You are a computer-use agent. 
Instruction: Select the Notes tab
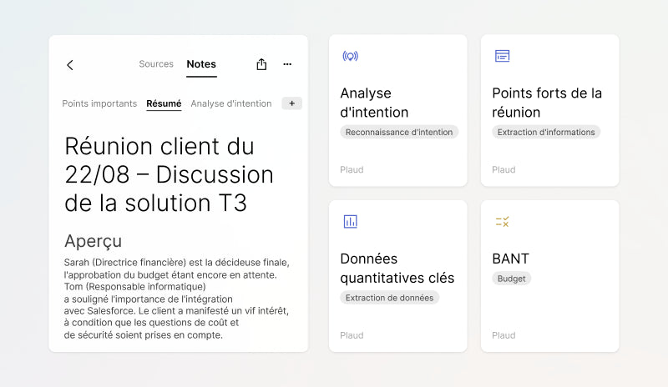click(201, 64)
